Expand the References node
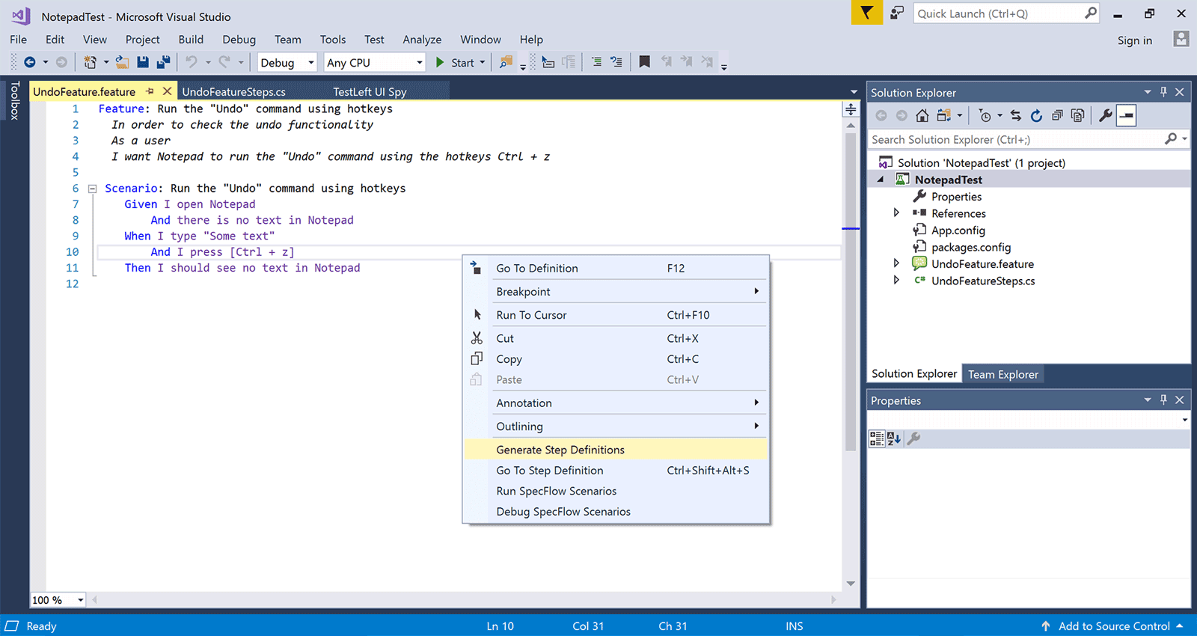Screen dimensions: 1197x636 coord(896,213)
